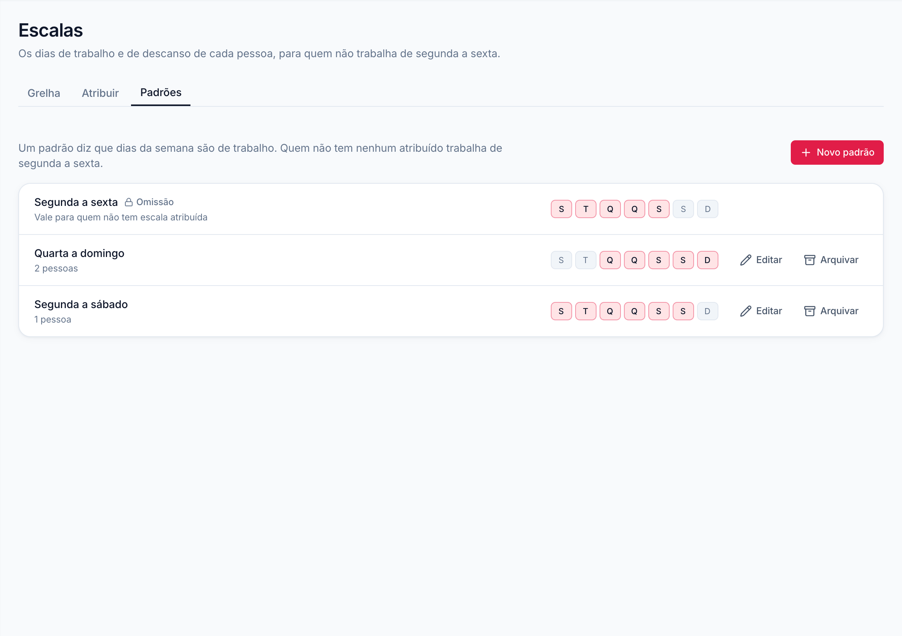The height and width of the screenshot is (636, 902).
Task: Select the Padrões tab
Action: [161, 93]
